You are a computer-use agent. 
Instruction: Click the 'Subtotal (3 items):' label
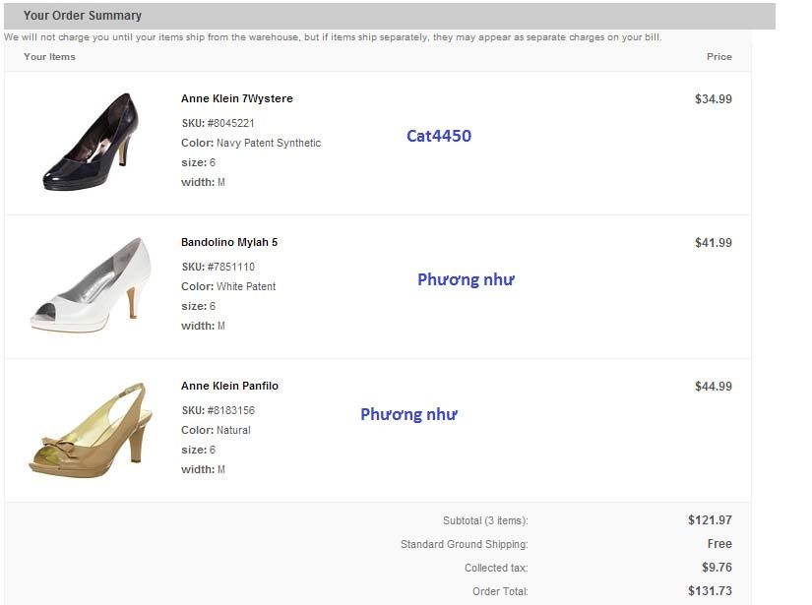click(485, 520)
